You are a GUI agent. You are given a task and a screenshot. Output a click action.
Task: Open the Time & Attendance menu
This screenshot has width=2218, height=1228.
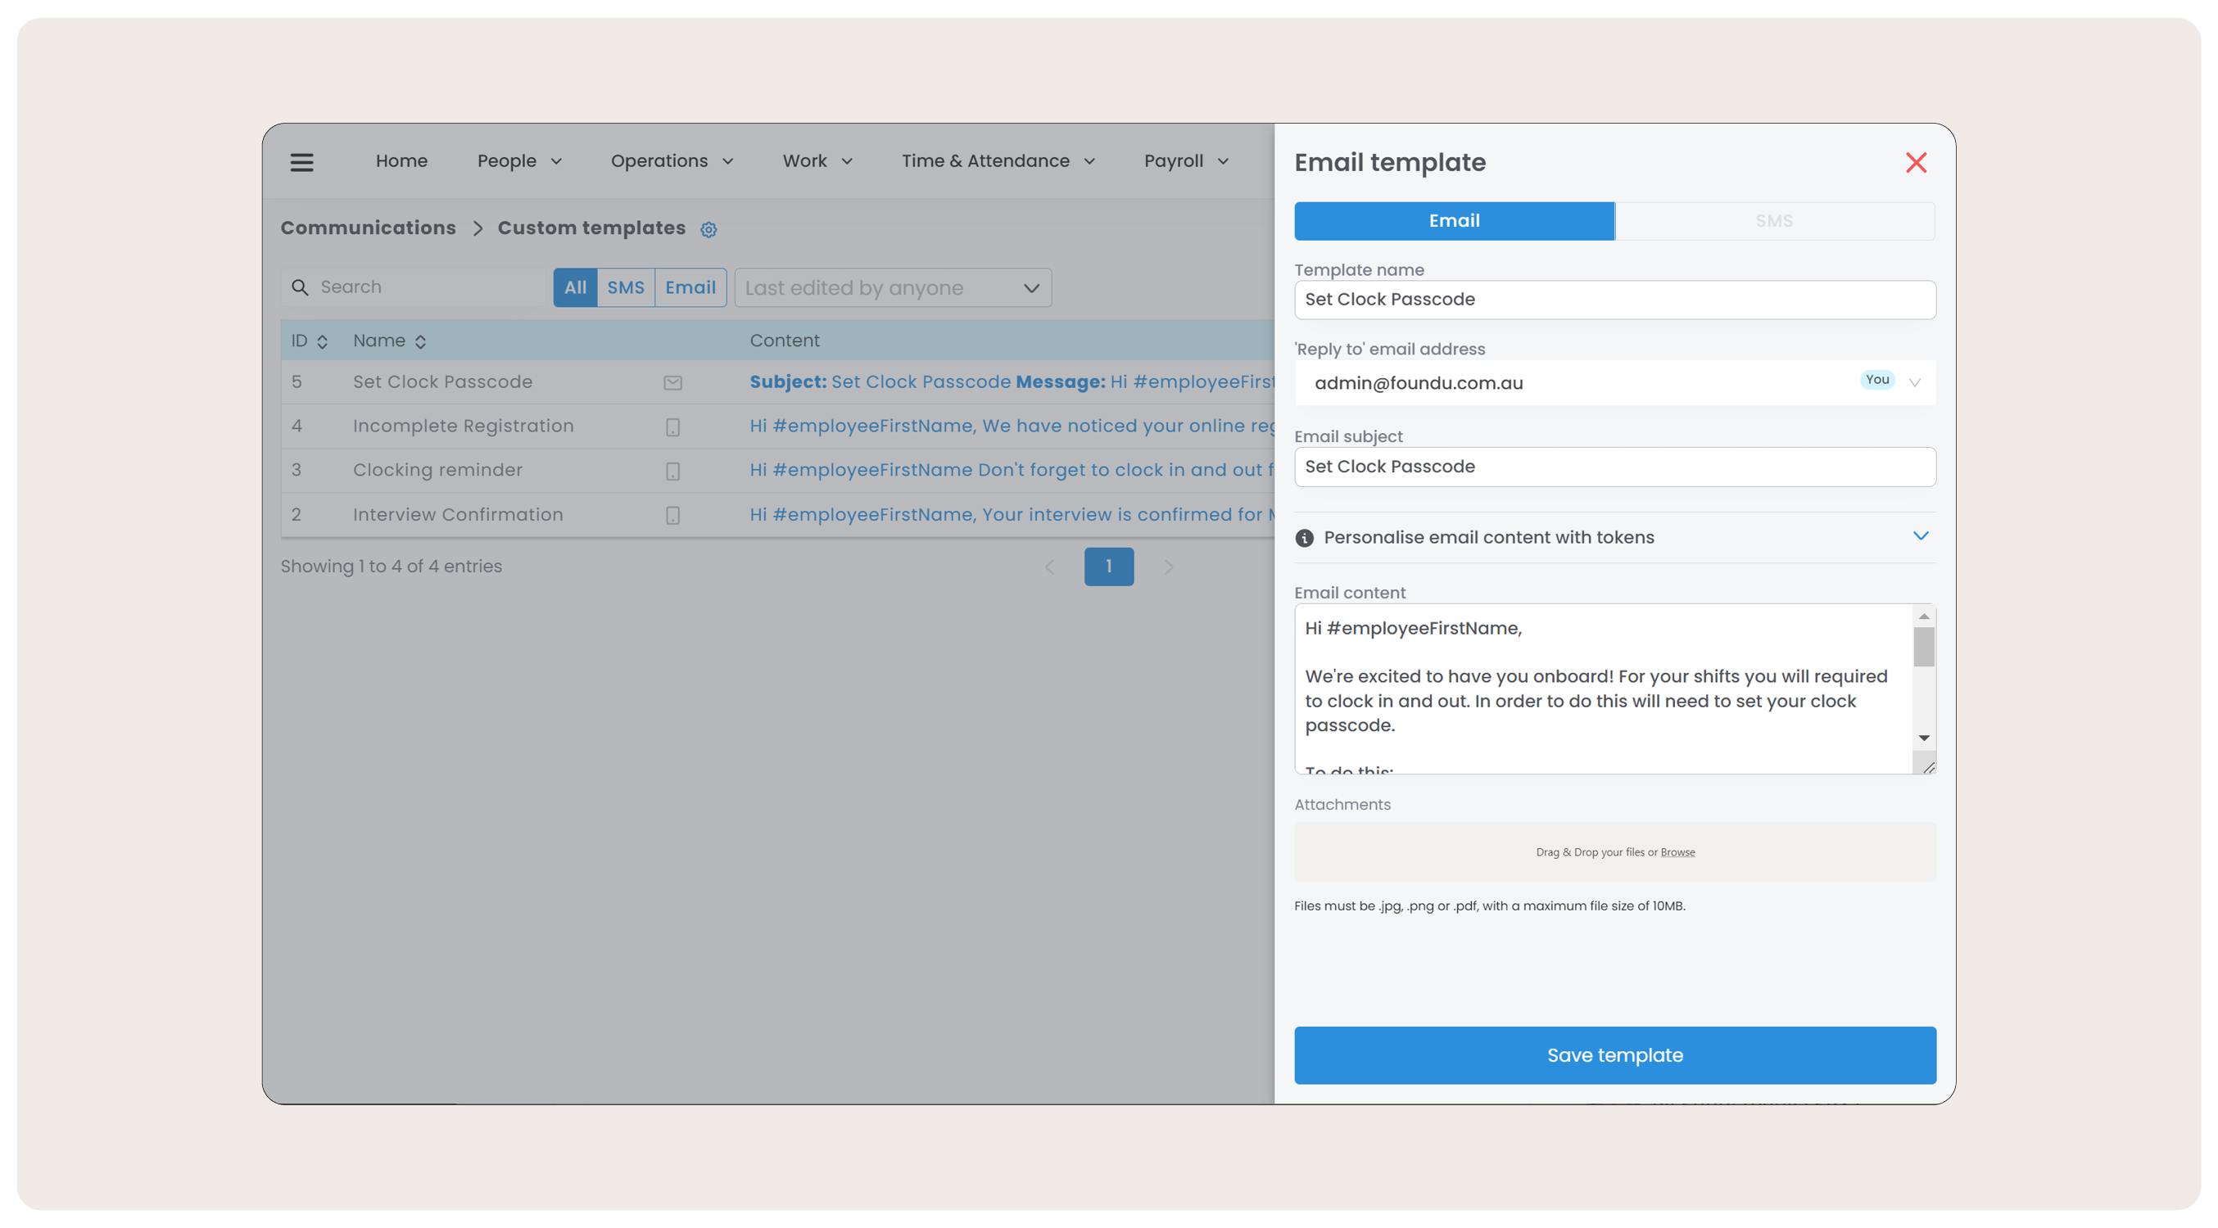point(997,161)
